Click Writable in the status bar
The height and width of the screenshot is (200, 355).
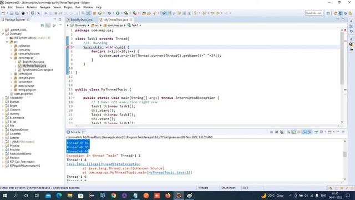pyautogui.click(x=203, y=188)
